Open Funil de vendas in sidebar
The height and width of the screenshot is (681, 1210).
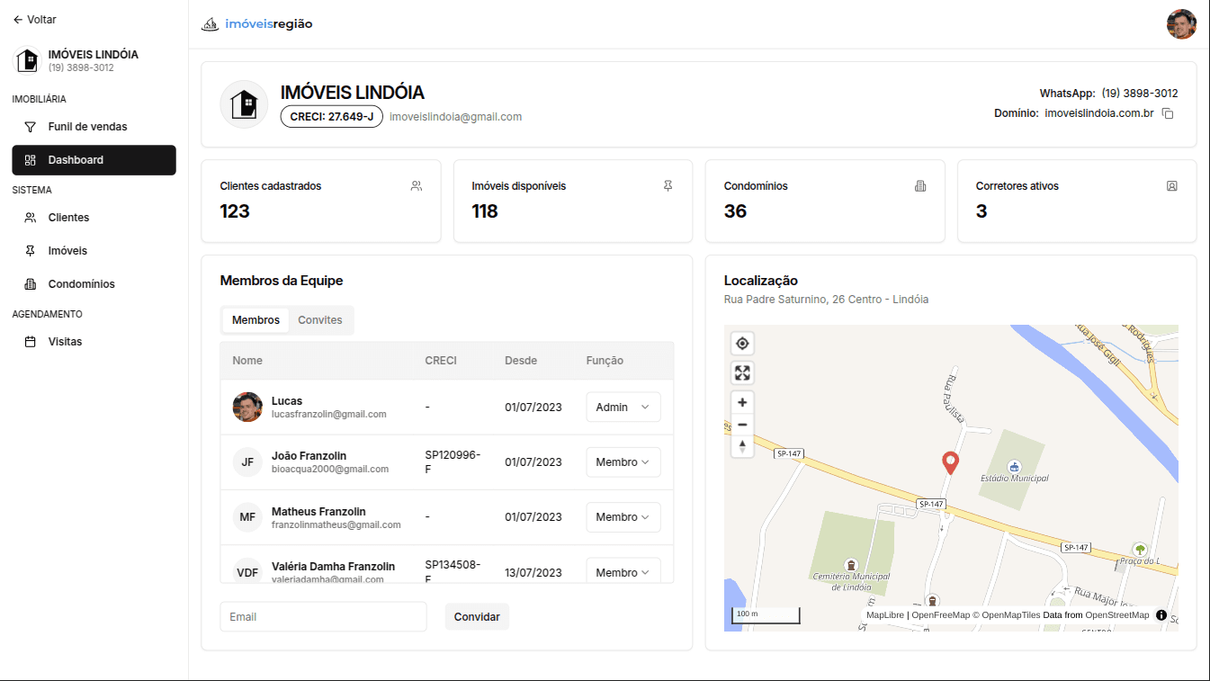[x=94, y=127]
